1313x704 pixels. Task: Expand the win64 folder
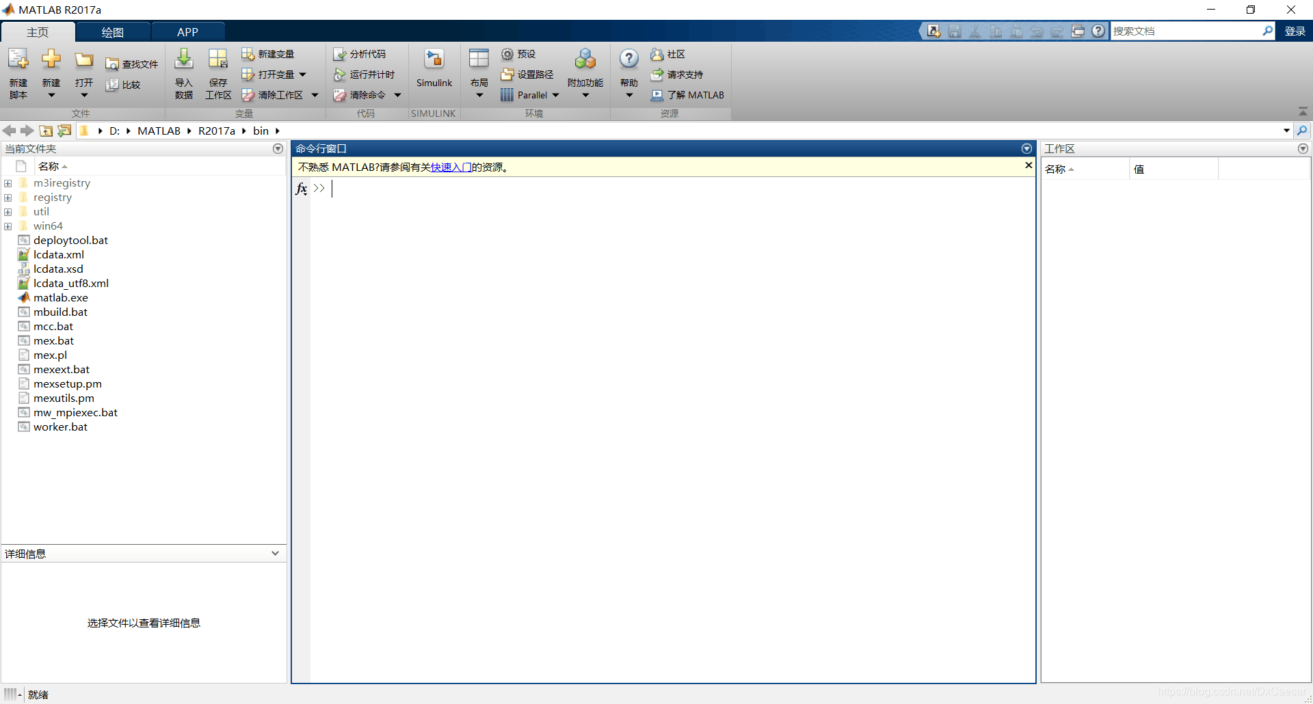pos(8,226)
